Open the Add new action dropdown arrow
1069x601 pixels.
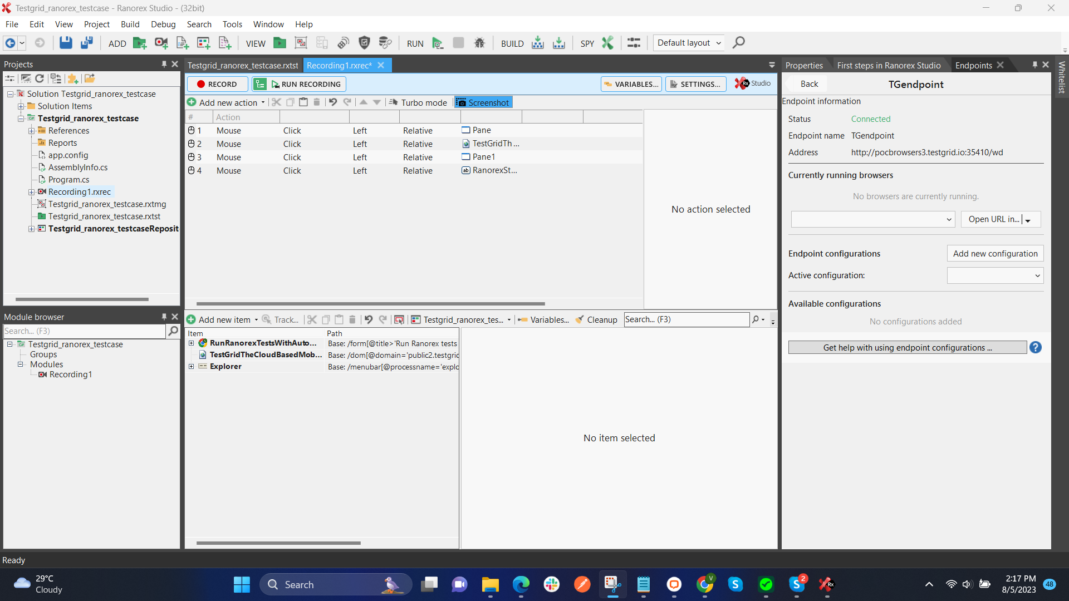click(x=263, y=102)
